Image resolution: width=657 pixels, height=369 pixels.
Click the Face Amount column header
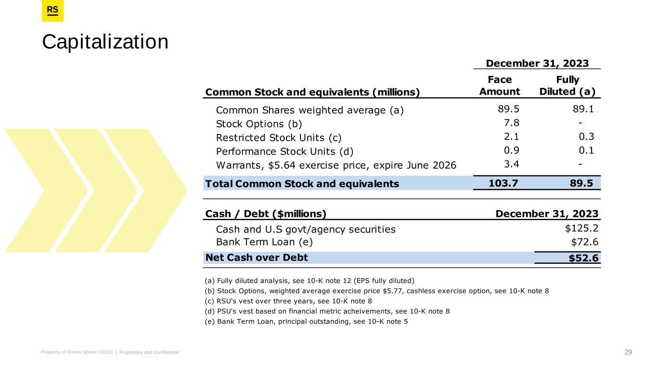coord(500,86)
